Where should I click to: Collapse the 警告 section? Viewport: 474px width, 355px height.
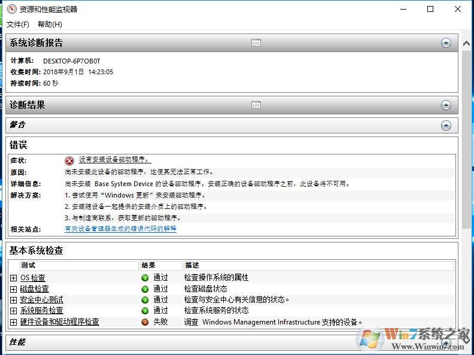point(446,125)
